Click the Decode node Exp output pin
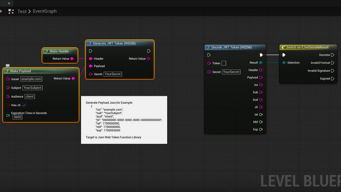The image size is (341, 192). pyautogui.click(x=261, y=129)
